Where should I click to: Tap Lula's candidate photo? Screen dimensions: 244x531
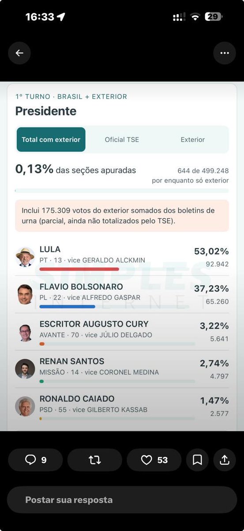[25, 257]
